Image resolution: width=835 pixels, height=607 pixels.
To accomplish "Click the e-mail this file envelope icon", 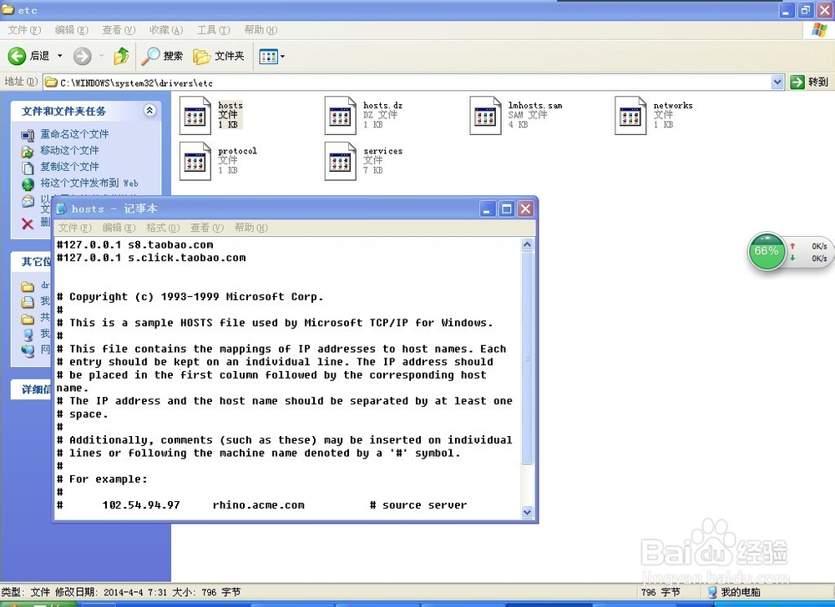I will point(28,202).
